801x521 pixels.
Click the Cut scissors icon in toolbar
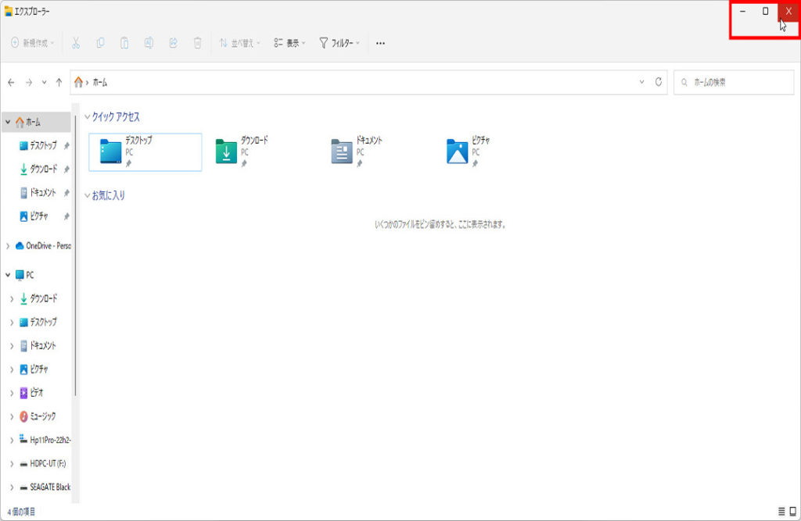click(x=76, y=44)
